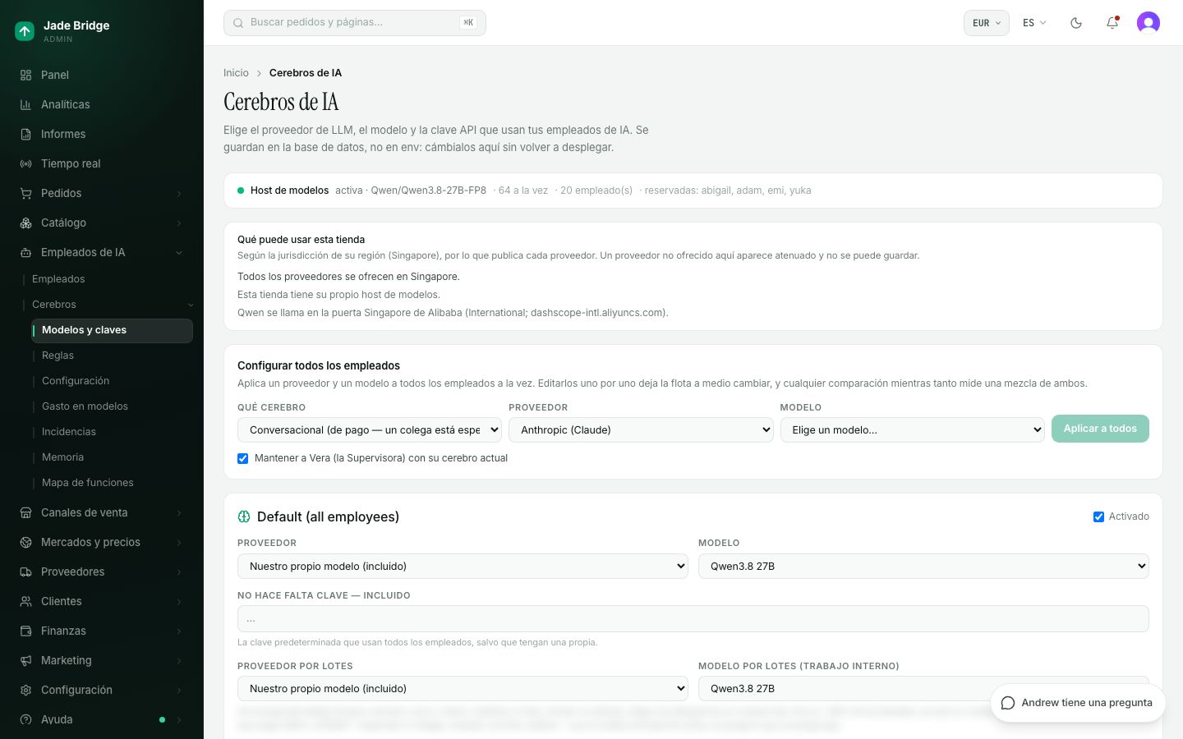1183x739 pixels.
Task: Open the Qué cerebro dropdown
Action: (x=370, y=429)
